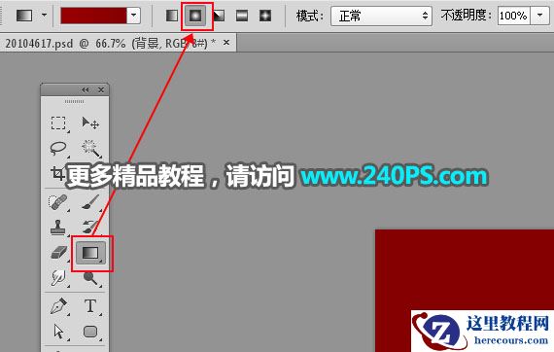Select the Brush tool
The width and height of the screenshot is (554, 352).
(90, 202)
